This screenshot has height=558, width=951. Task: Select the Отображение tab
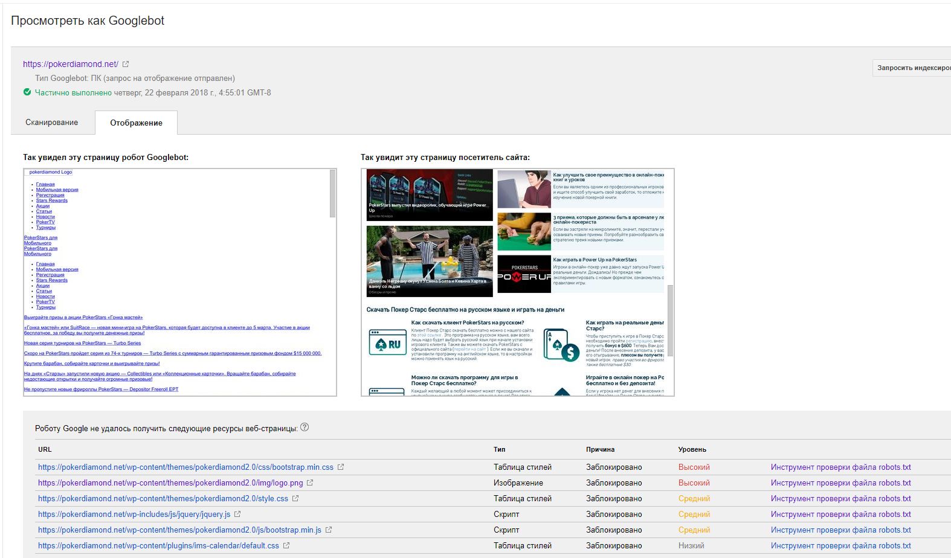click(x=136, y=123)
